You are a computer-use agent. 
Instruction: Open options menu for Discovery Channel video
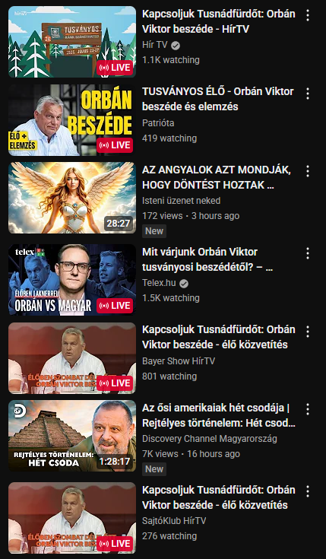[308, 409]
